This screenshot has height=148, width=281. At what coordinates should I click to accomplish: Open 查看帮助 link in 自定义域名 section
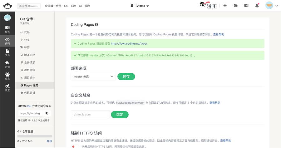pyautogui.click(x=215, y=103)
